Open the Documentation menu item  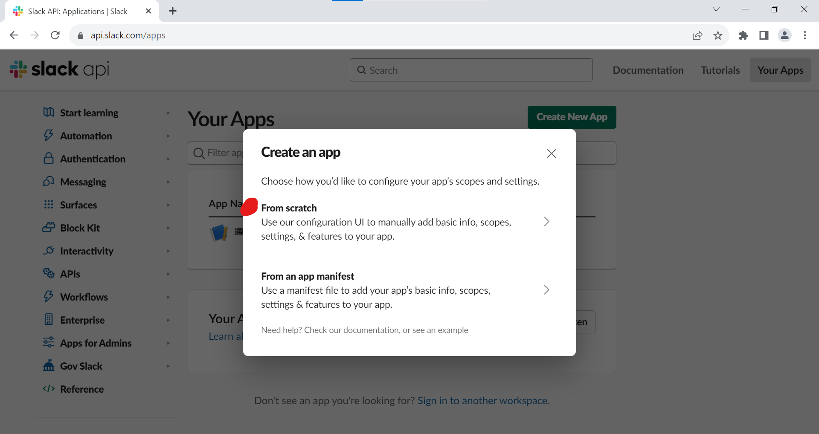[x=648, y=70]
